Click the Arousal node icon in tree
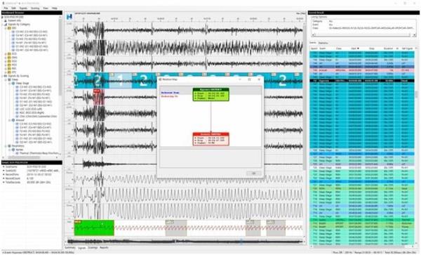This screenshot has height=255, width=421. pyautogui.click(x=13, y=120)
